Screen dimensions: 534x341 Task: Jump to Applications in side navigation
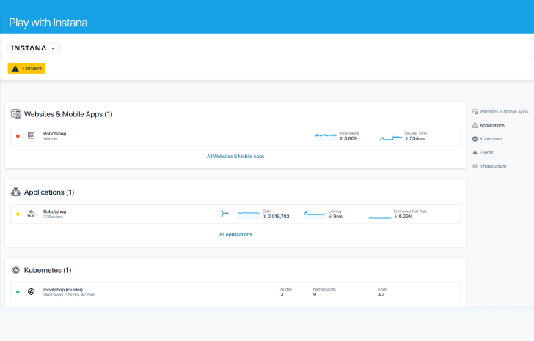pos(492,125)
